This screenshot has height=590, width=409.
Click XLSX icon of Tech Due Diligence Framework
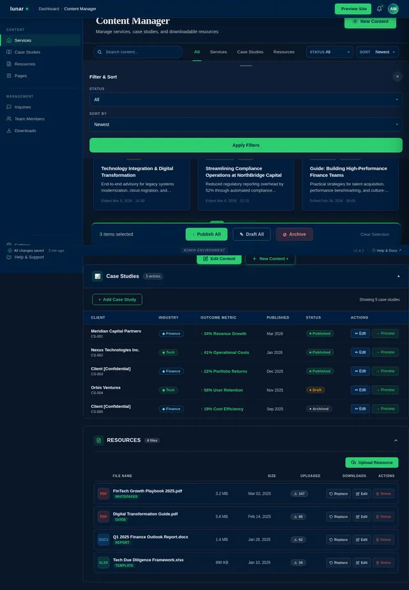104,563
